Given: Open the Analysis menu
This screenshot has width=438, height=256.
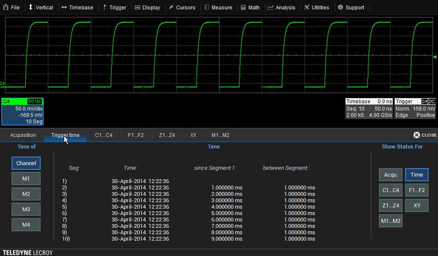Looking at the screenshot, I should point(281,8).
